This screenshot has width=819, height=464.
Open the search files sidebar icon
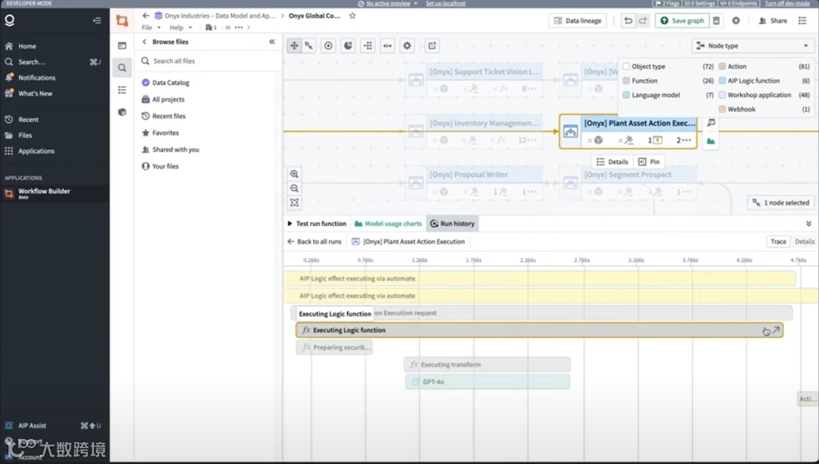pos(122,67)
